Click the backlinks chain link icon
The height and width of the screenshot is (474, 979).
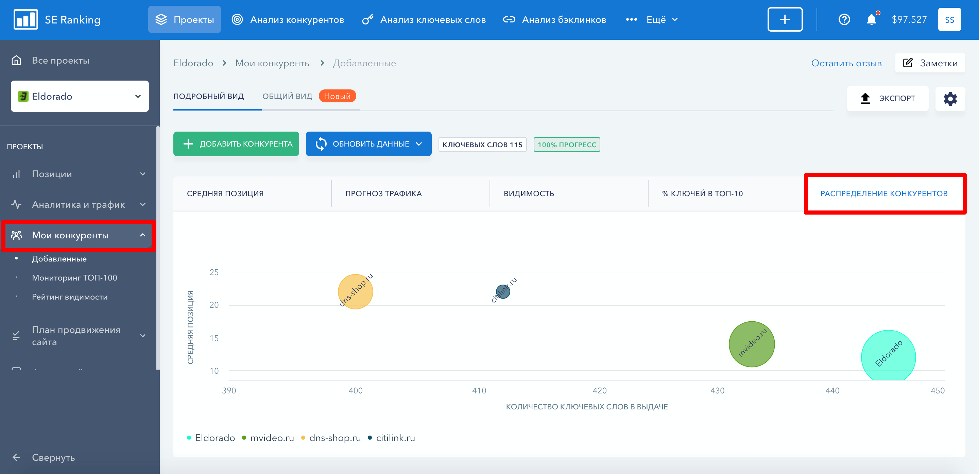(x=509, y=19)
